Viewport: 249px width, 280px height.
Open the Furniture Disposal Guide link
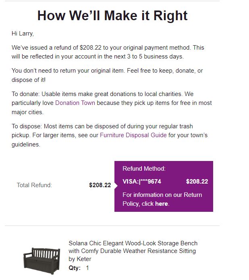tap(133, 135)
